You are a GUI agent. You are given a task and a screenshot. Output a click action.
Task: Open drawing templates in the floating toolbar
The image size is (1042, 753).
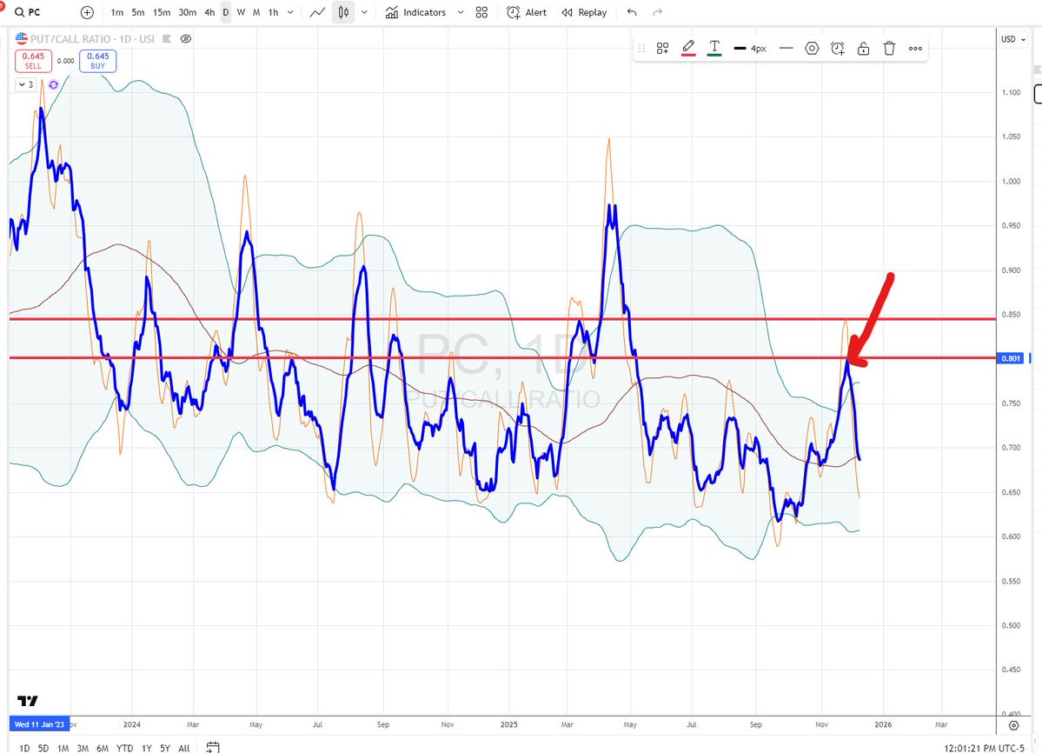662,49
